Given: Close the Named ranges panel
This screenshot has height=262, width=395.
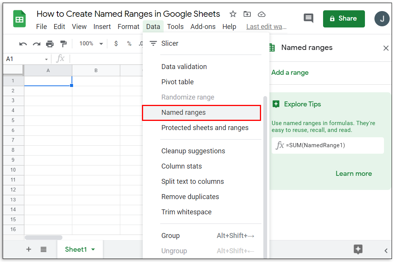Looking at the screenshot, I should [386, 48].
